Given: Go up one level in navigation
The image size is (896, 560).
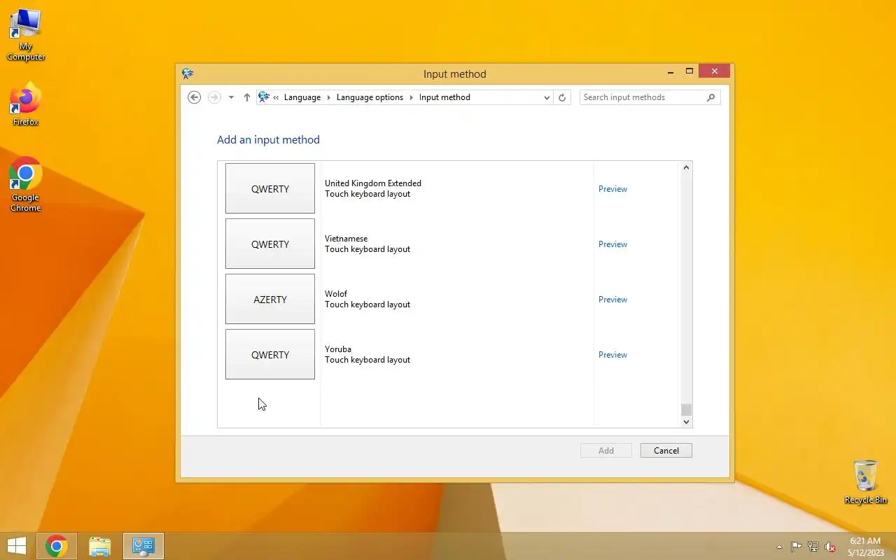Looking at the screenshot, I should pyautogui.click(x=247, y=97).
